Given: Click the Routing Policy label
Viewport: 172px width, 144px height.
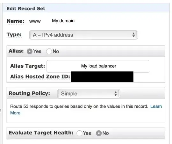Looking at the screenshot, I should (x=29, y=93).
